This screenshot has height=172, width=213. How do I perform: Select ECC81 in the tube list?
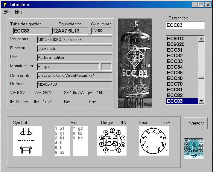(182, 90)
